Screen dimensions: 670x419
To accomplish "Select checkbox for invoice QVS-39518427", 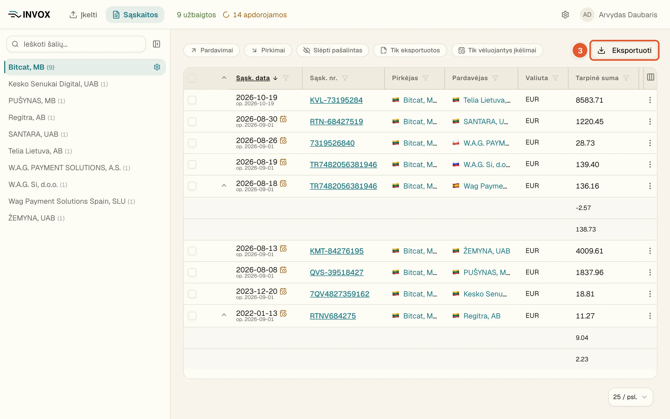I will [192, 272].
